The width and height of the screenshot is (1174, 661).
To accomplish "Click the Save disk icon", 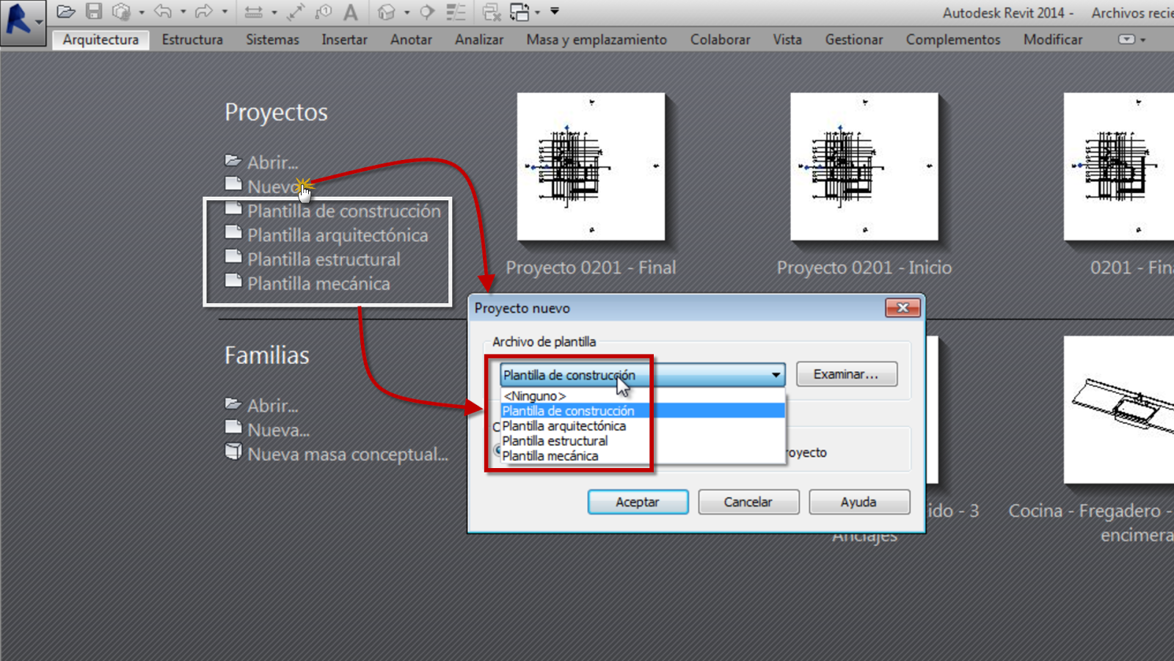I will 94,12.
